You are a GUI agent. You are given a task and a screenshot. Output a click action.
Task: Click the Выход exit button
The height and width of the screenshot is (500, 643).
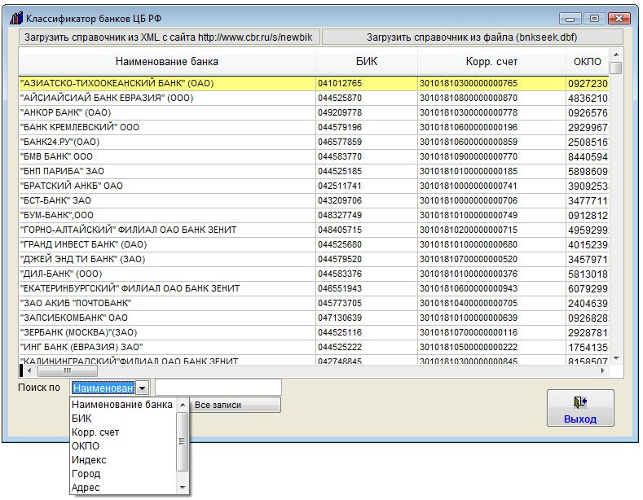coord(579,409)
